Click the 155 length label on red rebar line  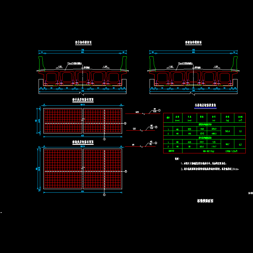pyautogui.click(x=134, y=129)
